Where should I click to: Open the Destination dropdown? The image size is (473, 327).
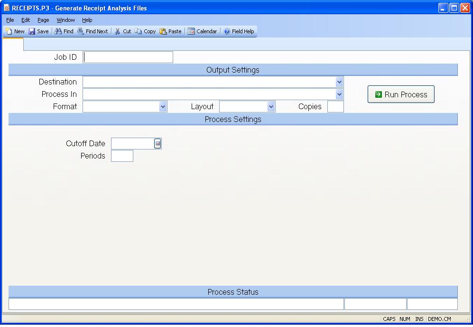pos(339,82)
